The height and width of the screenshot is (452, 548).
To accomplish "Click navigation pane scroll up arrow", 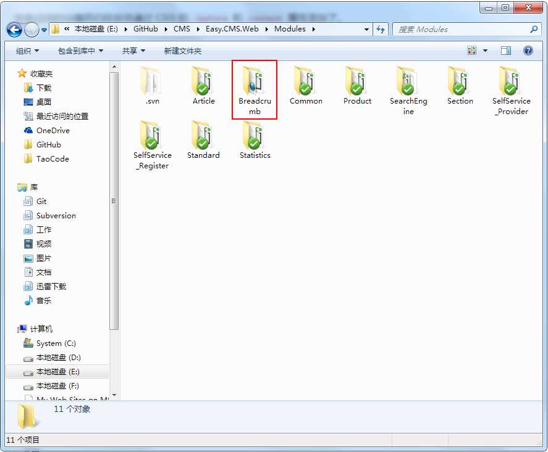I will 114,67.
